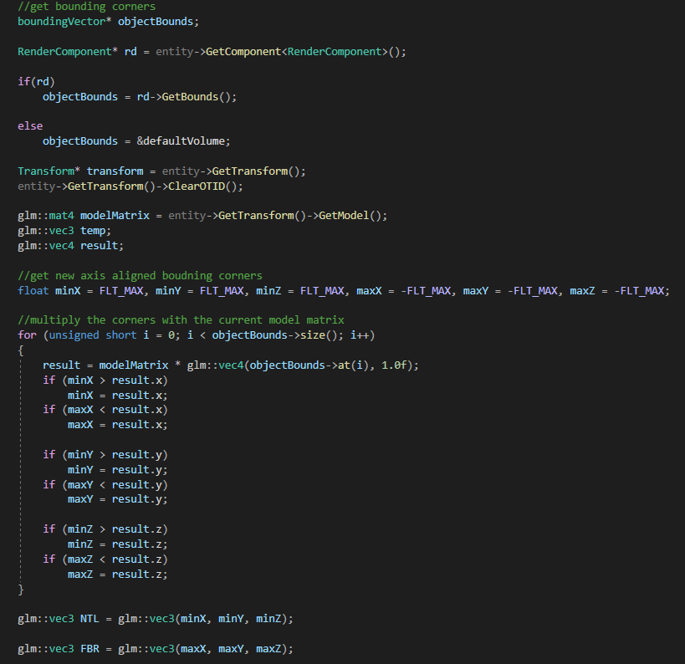
Task: Click 'if (minX > result.x)' condition
Action: [x=105, y=380]
